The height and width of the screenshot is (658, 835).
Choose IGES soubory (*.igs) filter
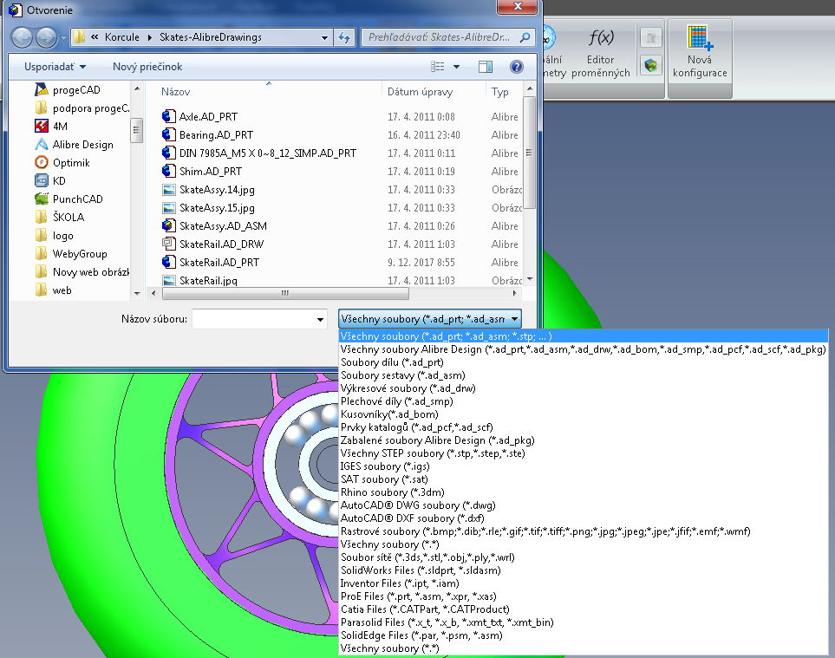tap(584, 466)
